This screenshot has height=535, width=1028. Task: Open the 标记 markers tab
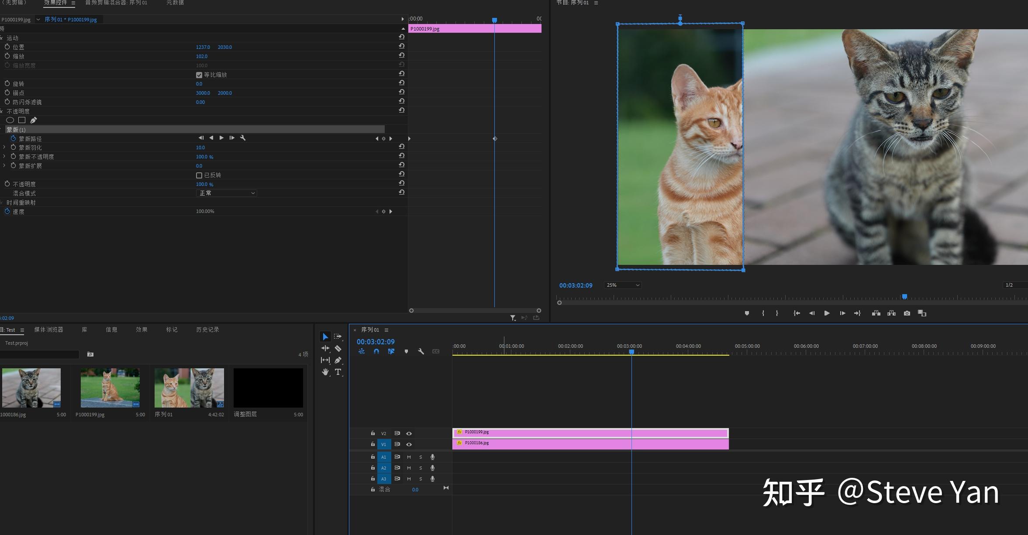click(x=172, y=330)
